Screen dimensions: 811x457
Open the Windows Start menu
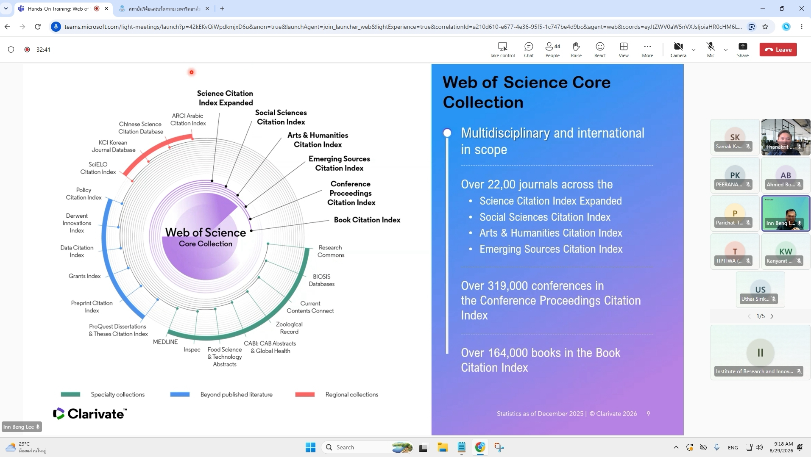coord(310,447)
